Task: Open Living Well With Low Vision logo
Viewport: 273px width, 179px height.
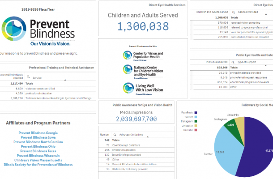Action: [143, 89]
